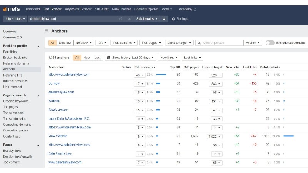
Task: Click the Academy external link icon
Action: 195,9
